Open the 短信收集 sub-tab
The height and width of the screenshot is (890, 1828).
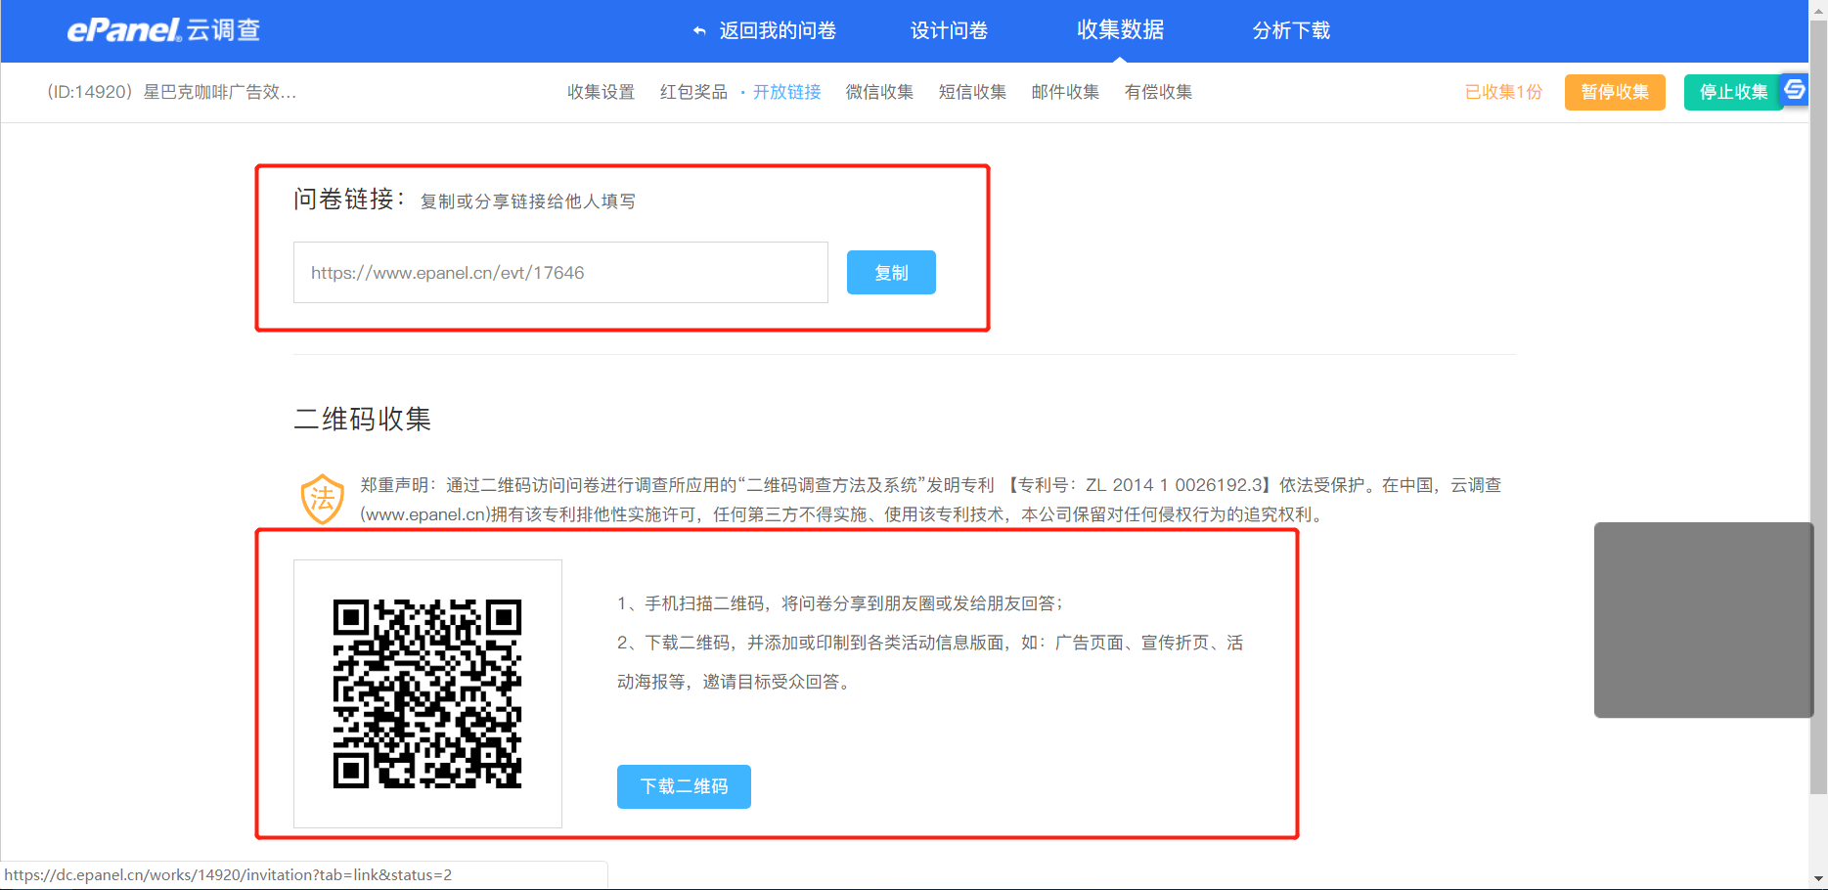(972, 92)
